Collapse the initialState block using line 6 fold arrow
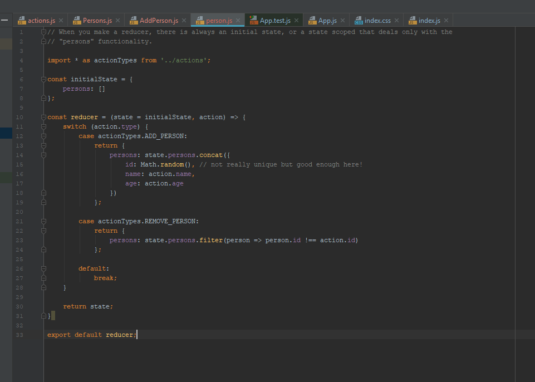 click(x=43, y=79)
